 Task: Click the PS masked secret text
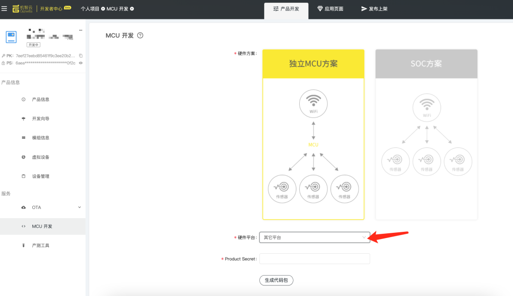pos(45,63)
